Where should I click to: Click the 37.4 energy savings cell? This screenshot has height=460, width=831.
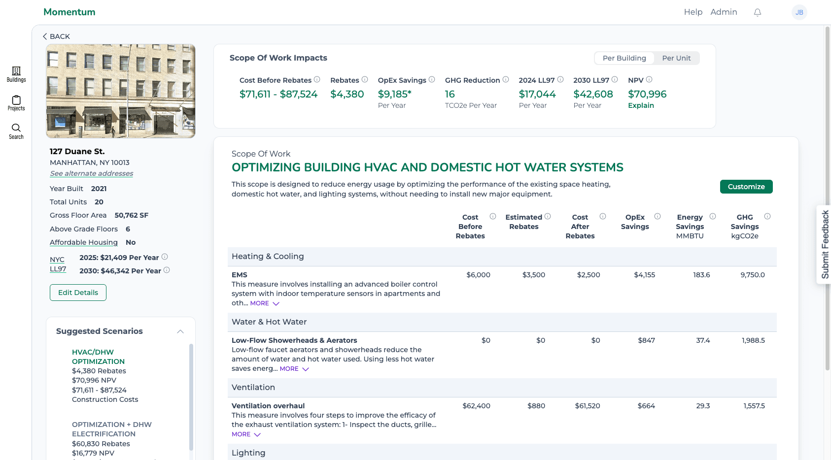point(703,340)
